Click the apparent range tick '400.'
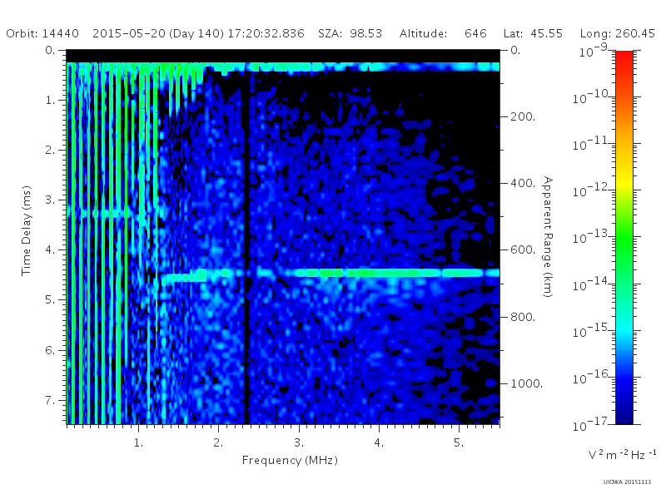Image resolution: width=666 pixels, height=499 pixels. [x=523, y=183]
